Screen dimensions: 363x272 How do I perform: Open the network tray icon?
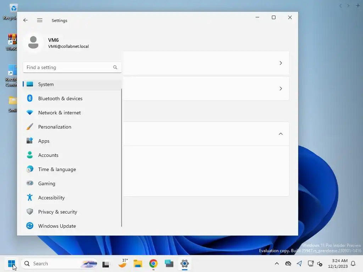(x=311, y=263)
